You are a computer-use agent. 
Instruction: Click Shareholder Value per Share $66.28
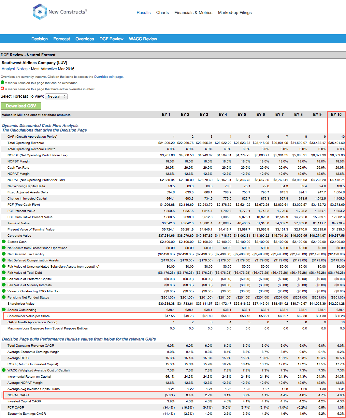(340, 316)
